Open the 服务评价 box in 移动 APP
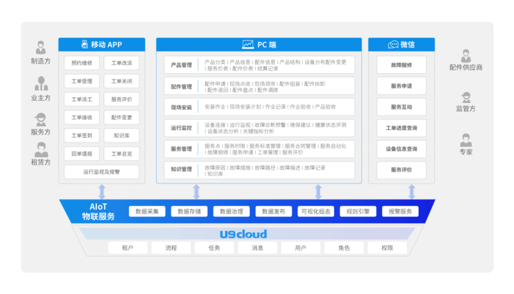The image size is (514, 294). click(x=121, y=99)
